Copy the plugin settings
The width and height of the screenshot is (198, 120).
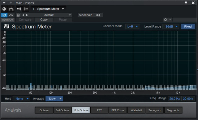(x=44, y=20)
